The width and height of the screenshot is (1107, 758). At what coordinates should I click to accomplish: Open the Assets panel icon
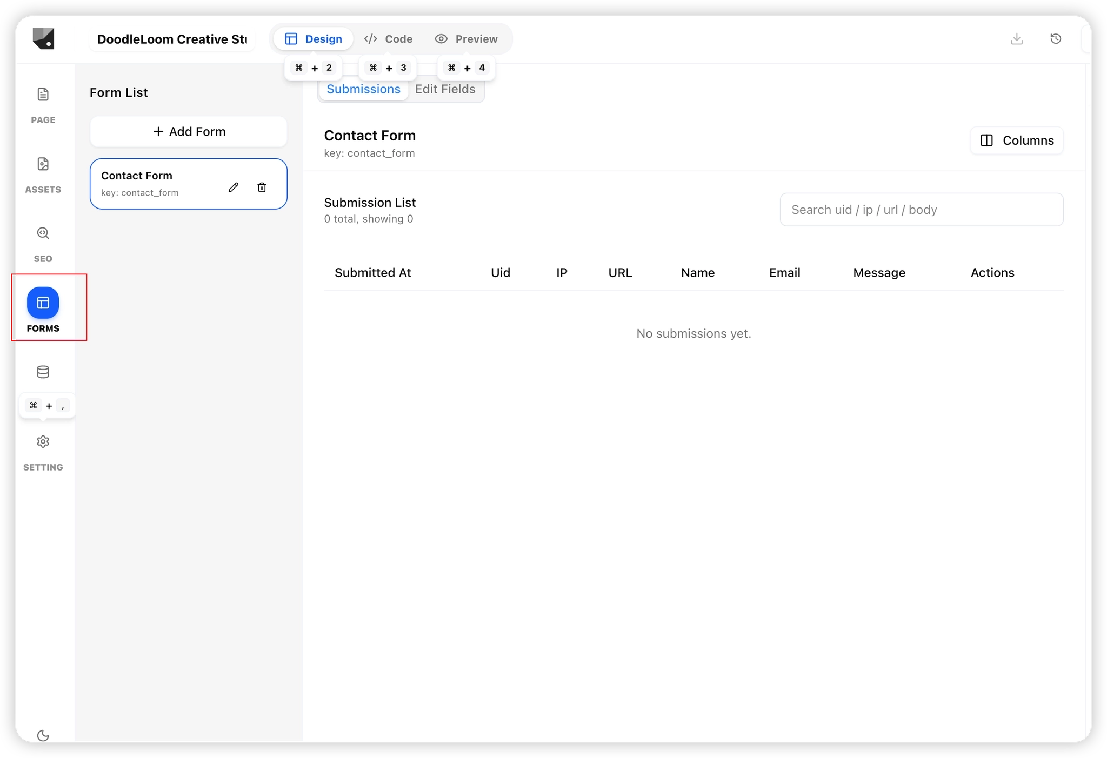pos(43,164)
